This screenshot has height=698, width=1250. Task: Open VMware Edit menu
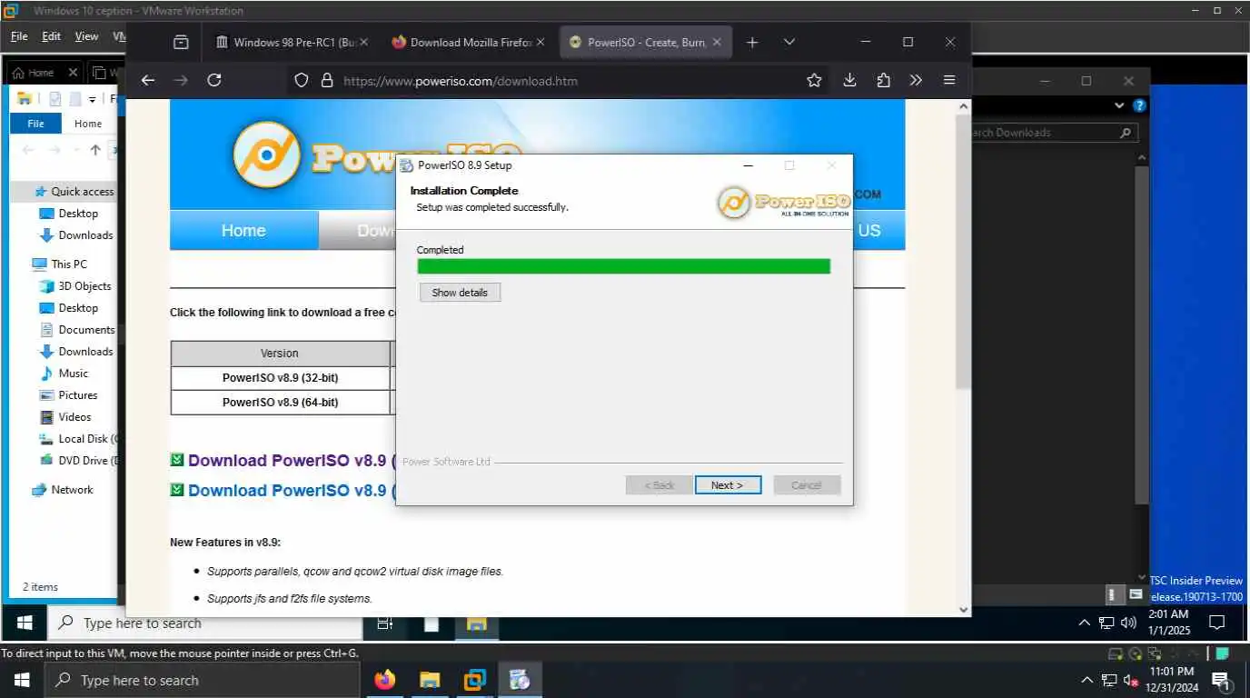[51, 36]
